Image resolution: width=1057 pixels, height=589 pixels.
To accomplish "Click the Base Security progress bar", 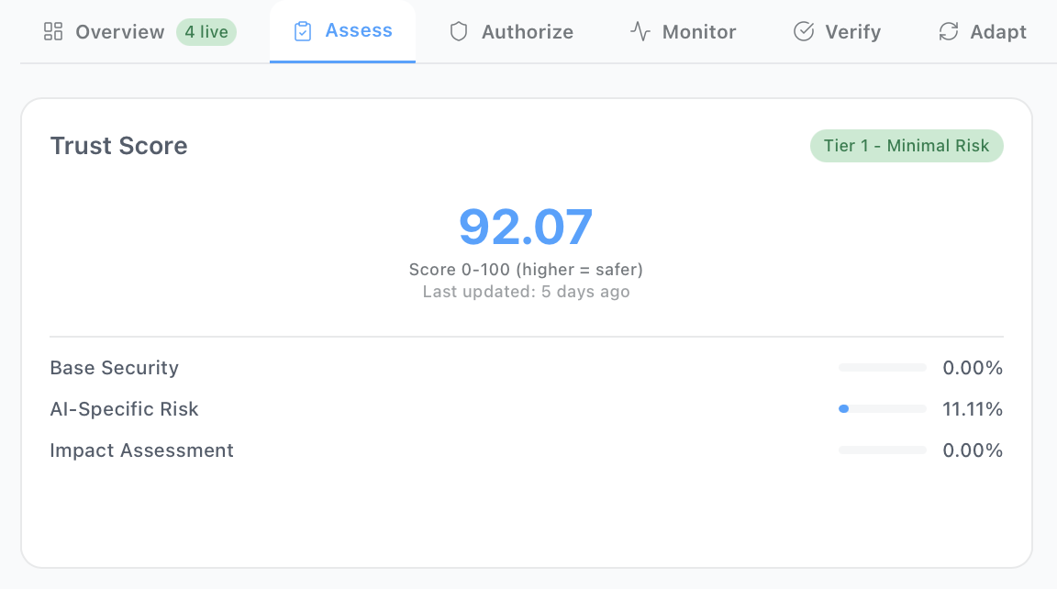I will click(x=882, y=367).
